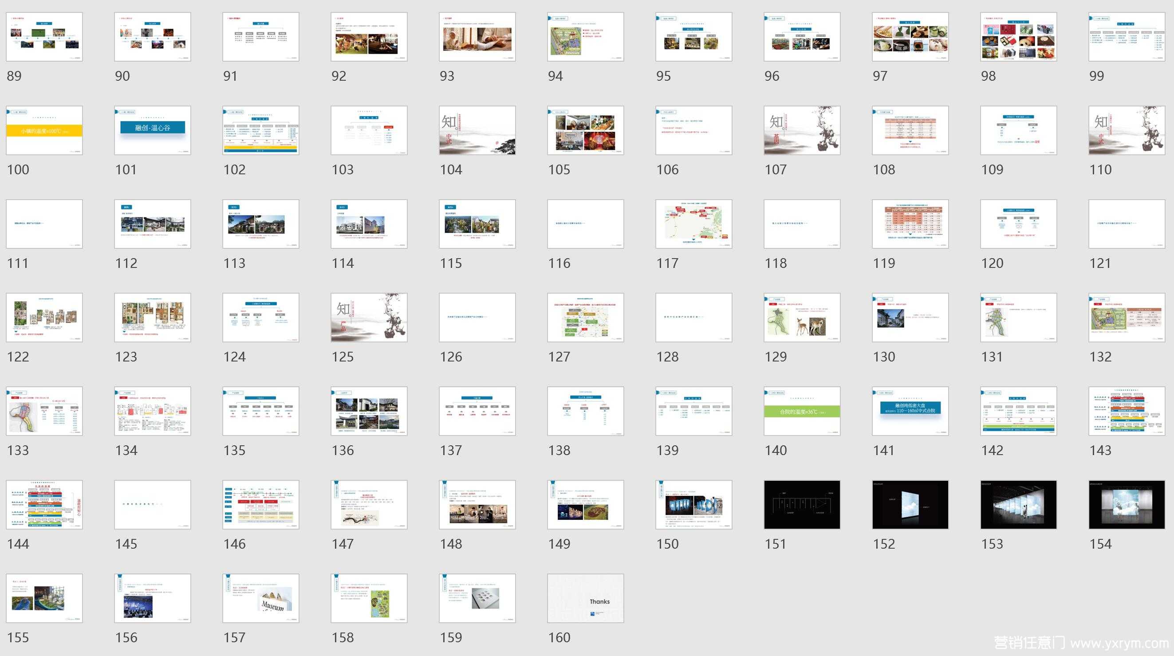Select slide 132 thumbnail
1174x656 pixels.
pyautogui.click(x=1127, y=318)
